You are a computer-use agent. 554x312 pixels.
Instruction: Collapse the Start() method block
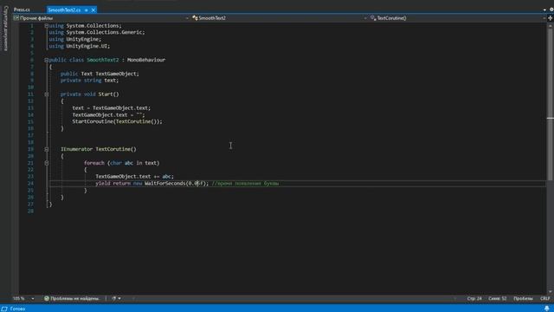click(x=46, y=94)
